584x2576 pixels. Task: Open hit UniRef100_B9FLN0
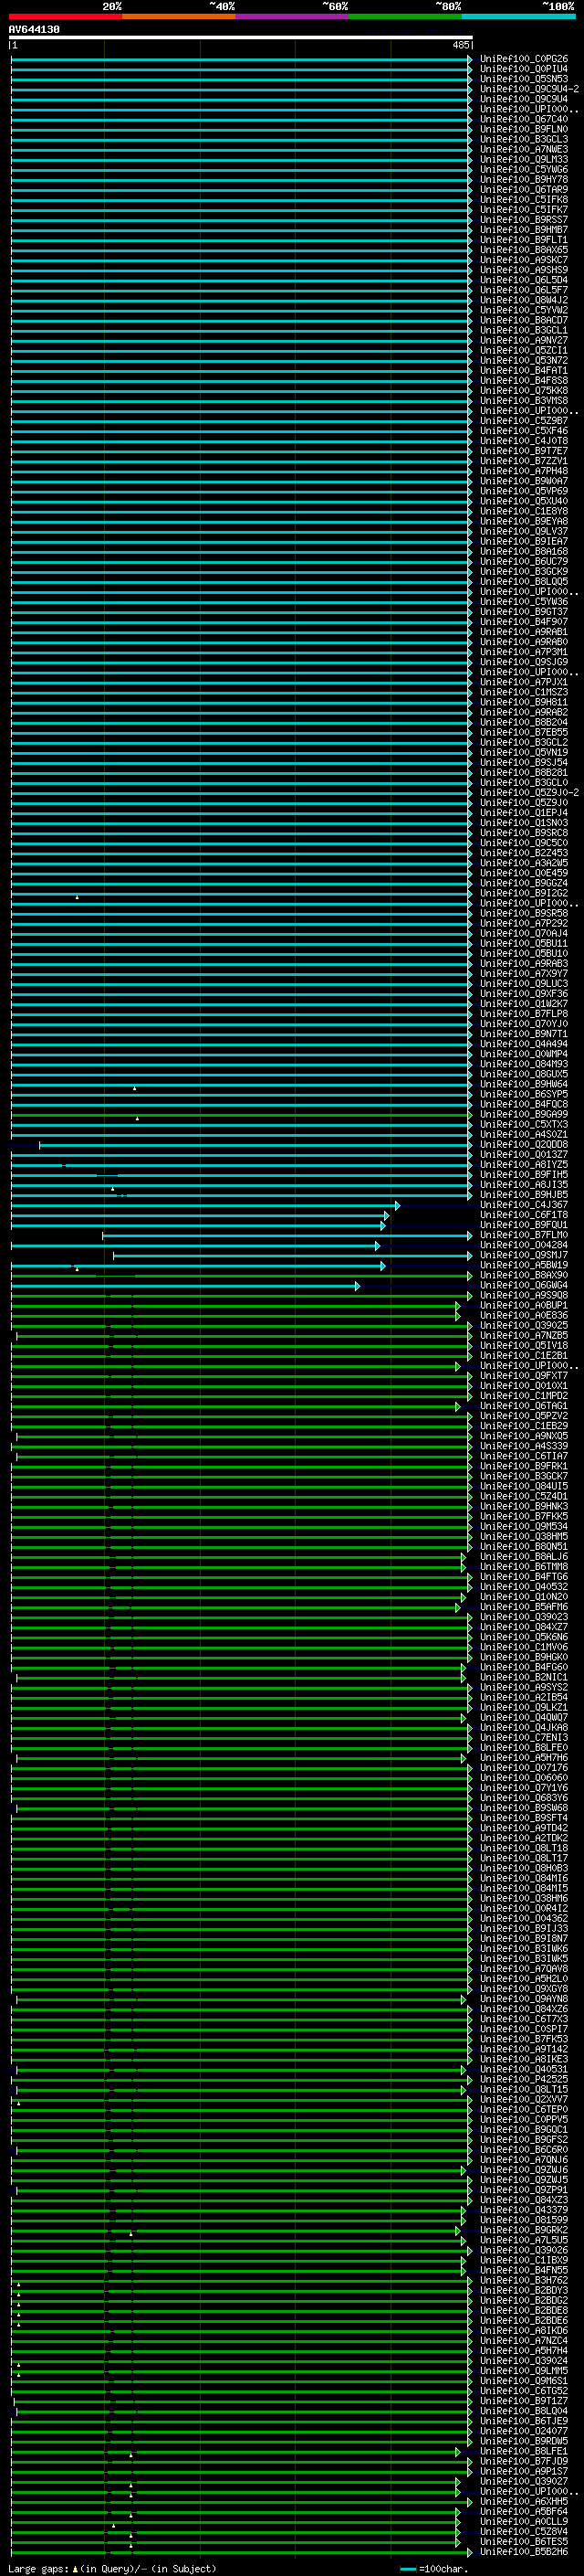click(x=523, y=129)
